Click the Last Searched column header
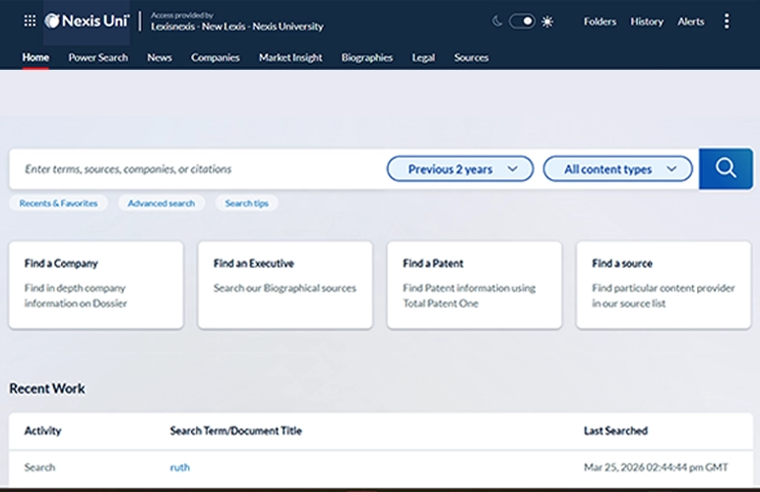Image resolution: width=760 pixels, height=492 pixels. click(x=615, y=431)
